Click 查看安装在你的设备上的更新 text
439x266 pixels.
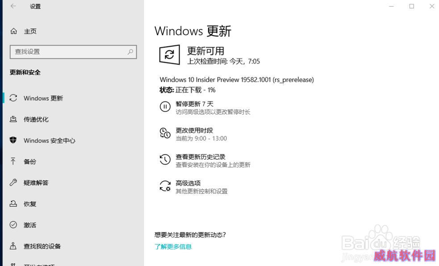213,165
